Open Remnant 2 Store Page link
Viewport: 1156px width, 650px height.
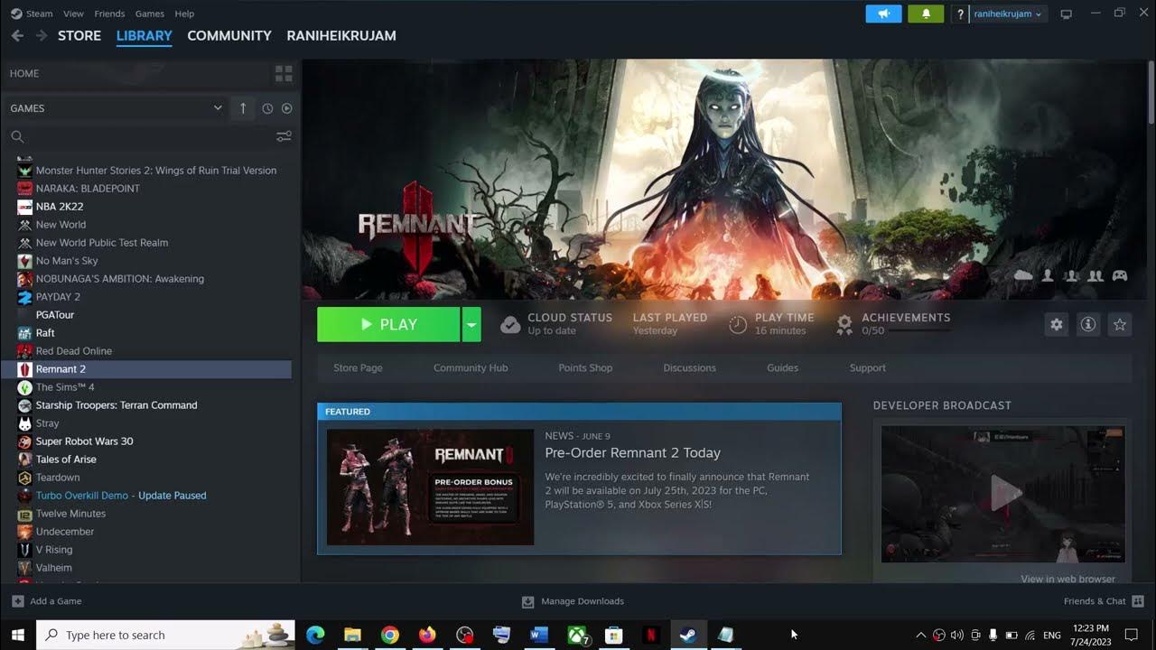tap(359, 367)
